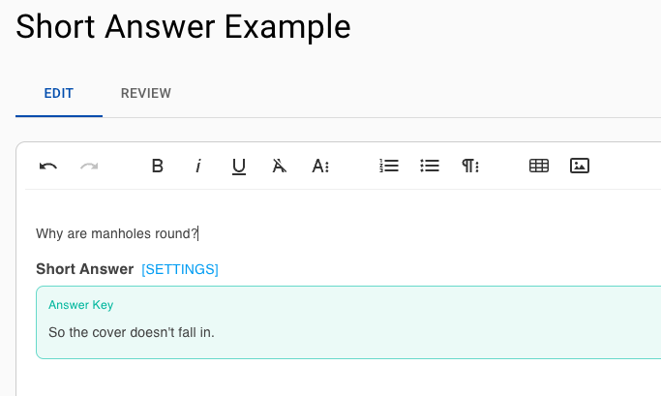Toggle underline formatting
The image size is (661, 396).
239,167
